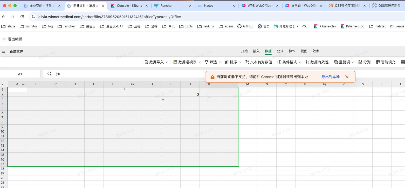Click the fx insert function icon

58,74
